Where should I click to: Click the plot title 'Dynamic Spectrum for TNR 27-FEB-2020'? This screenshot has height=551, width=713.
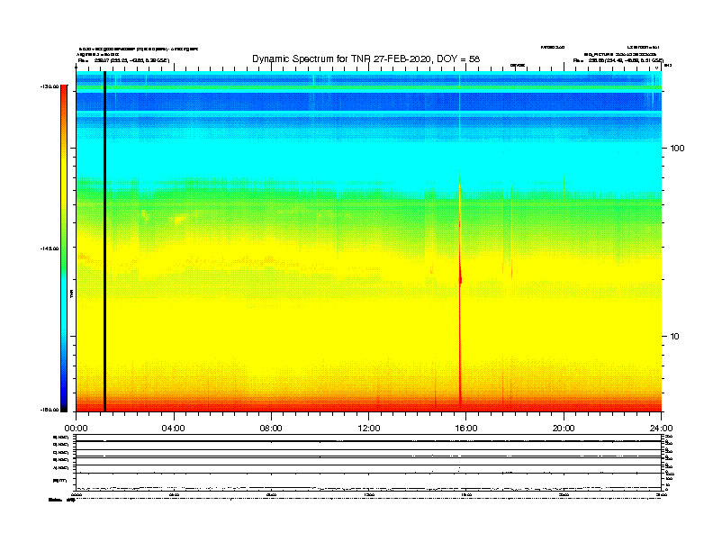coord(366,59)
